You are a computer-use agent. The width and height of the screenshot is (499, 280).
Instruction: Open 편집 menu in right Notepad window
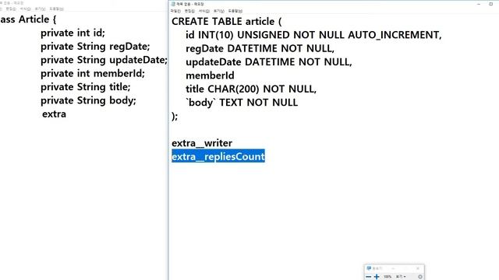189,11
